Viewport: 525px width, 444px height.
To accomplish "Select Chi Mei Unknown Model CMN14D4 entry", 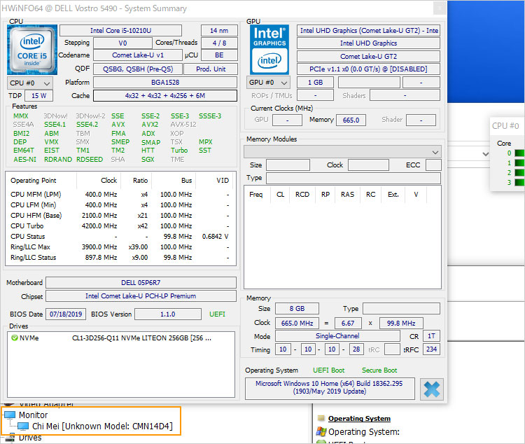I will click(102, 426).
